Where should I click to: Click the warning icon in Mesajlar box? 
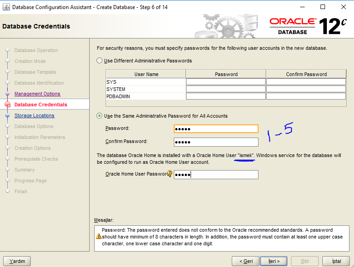(x=99, y=236)
